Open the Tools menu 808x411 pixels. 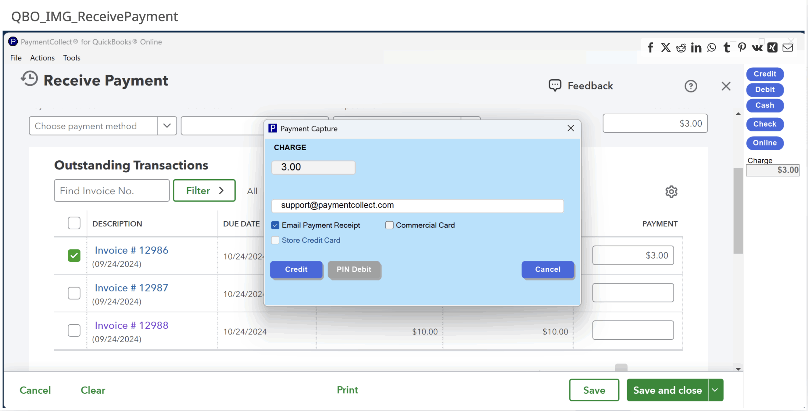click(x=72, y=58)
